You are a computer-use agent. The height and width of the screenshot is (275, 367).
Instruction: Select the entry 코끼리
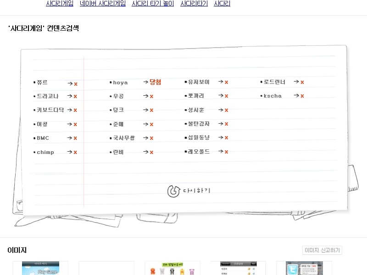coord(196,96)
